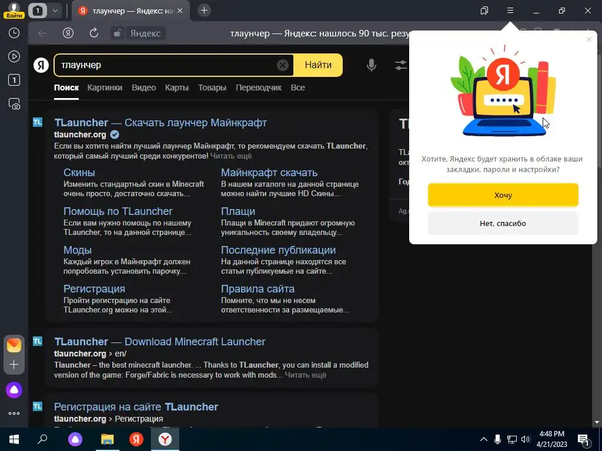Click the Yandex home button in toolbar
The width and height of the screenshot is (602, 451).
(x=68, y=33)
